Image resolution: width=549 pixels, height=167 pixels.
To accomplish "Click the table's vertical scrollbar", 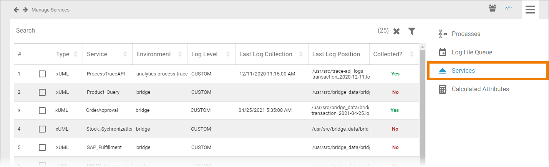I will tap(422, 103).
